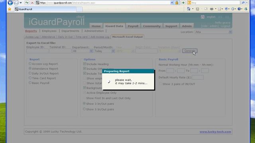
Task: Click the Employees submenu link
Action: point(49,31)
